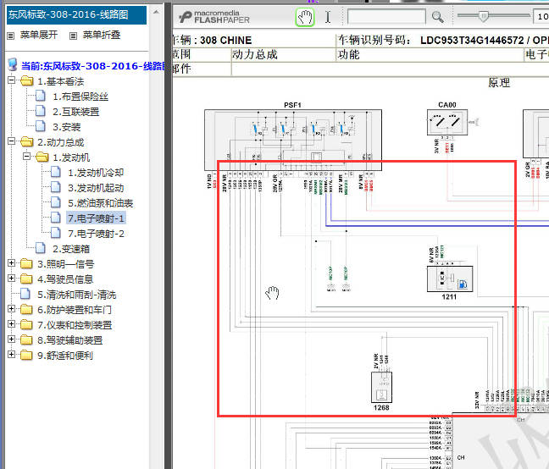Click the icon beside 菜单展开
Image resolution: width=549 pixels, height=469 pixels.
point(11,36)
